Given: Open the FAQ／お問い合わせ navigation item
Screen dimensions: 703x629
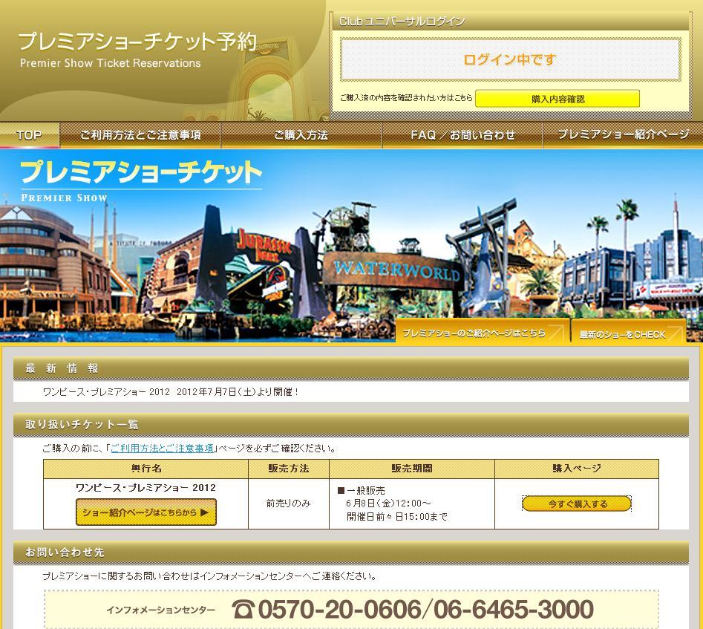Looking at the screenshot, I should [x=462, y=135].
